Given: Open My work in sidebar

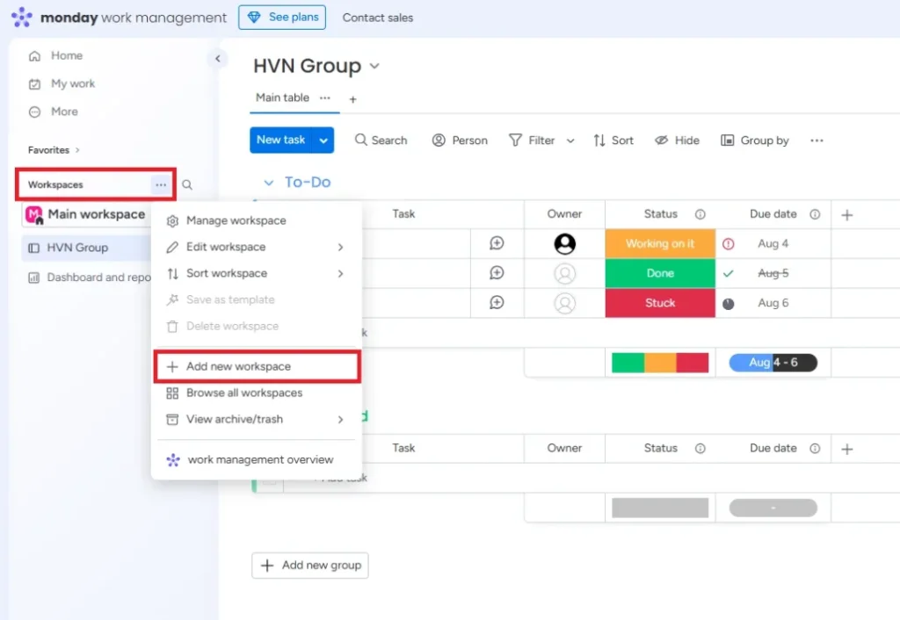Looking at the screenshot, I should click(62, 83).
